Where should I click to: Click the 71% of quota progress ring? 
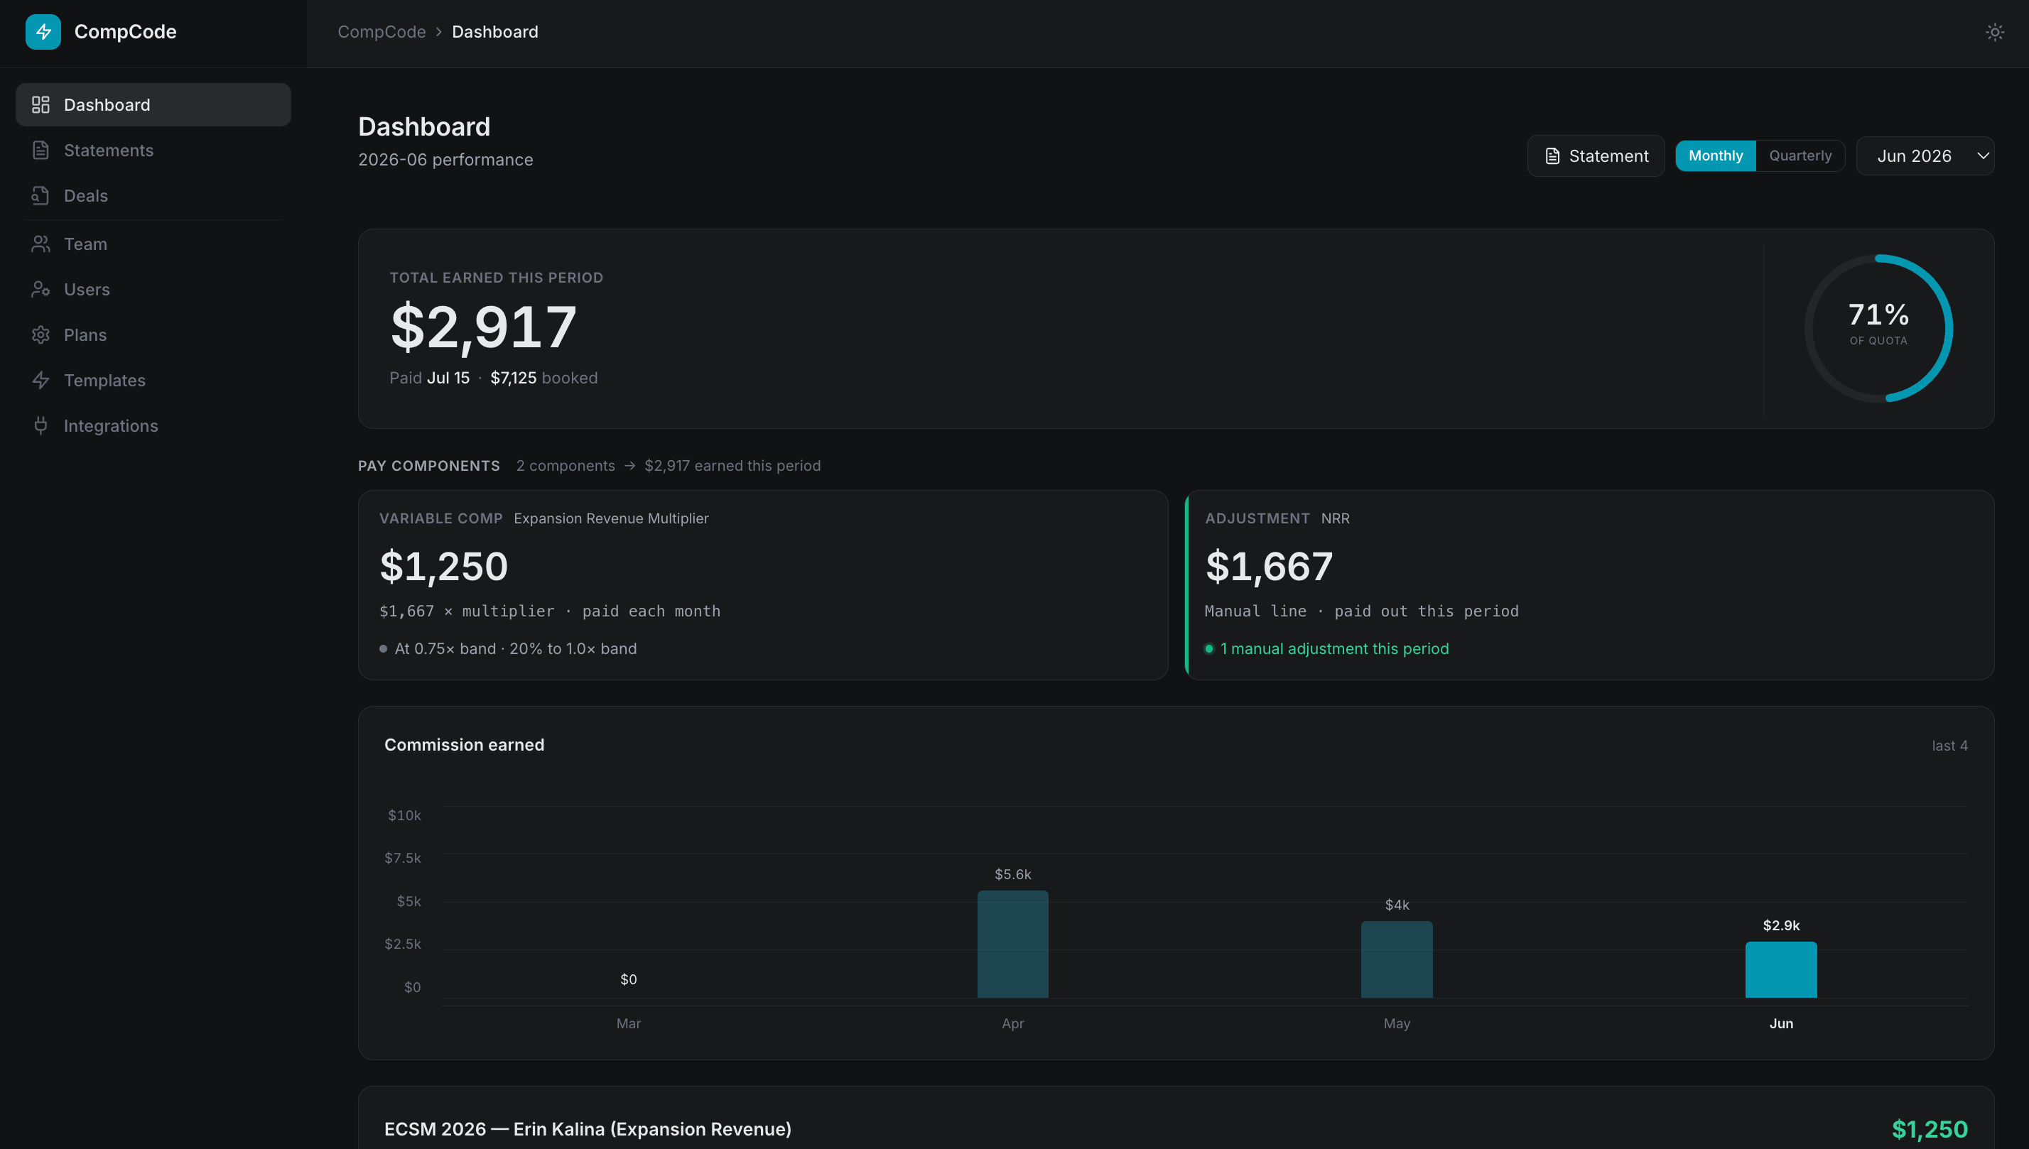click(1878, 328)
